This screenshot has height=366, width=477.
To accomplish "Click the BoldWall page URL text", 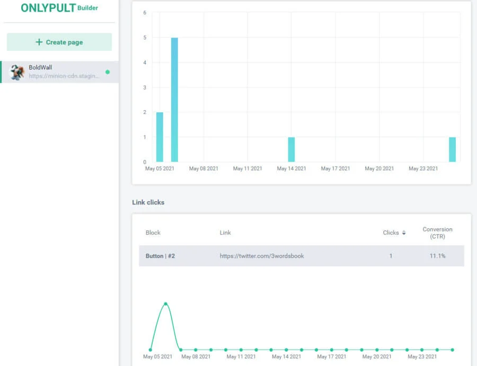I will click(x=64, y=76).
